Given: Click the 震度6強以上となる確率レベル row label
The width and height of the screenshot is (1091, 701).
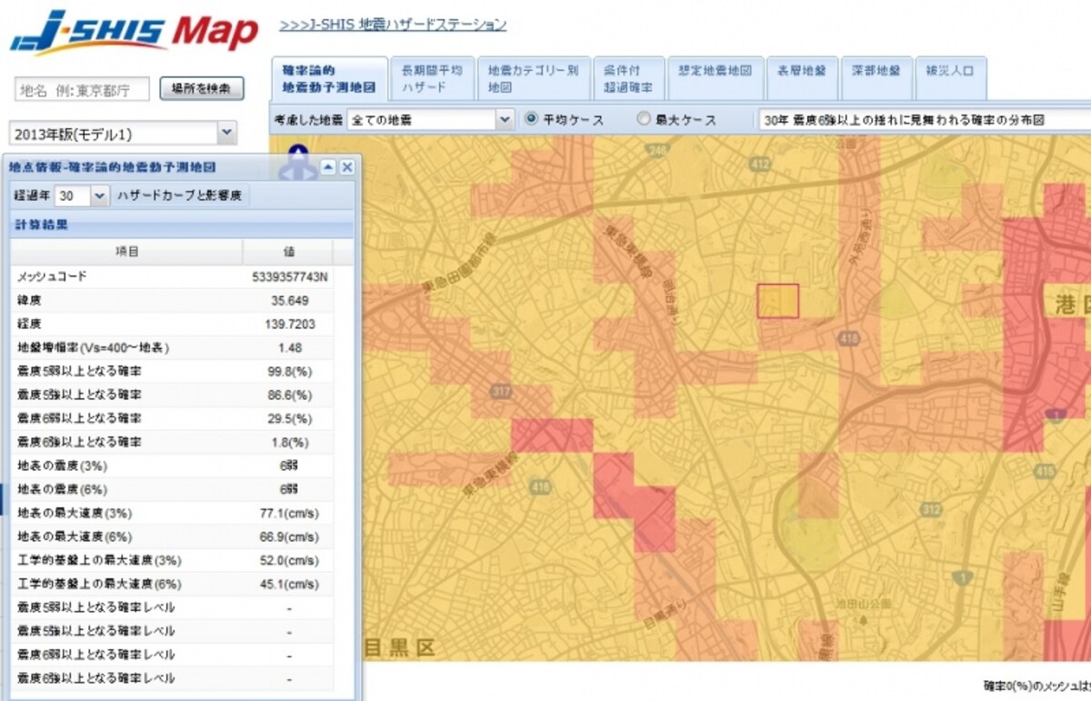Looking at the screenshot, I should 95,678.
